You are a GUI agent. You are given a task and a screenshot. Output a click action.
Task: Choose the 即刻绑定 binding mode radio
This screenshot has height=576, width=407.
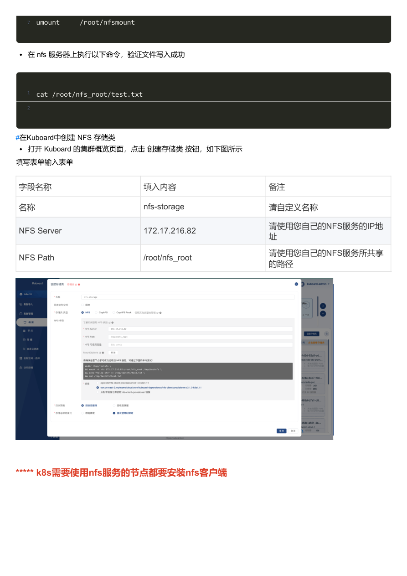(82, 413)
